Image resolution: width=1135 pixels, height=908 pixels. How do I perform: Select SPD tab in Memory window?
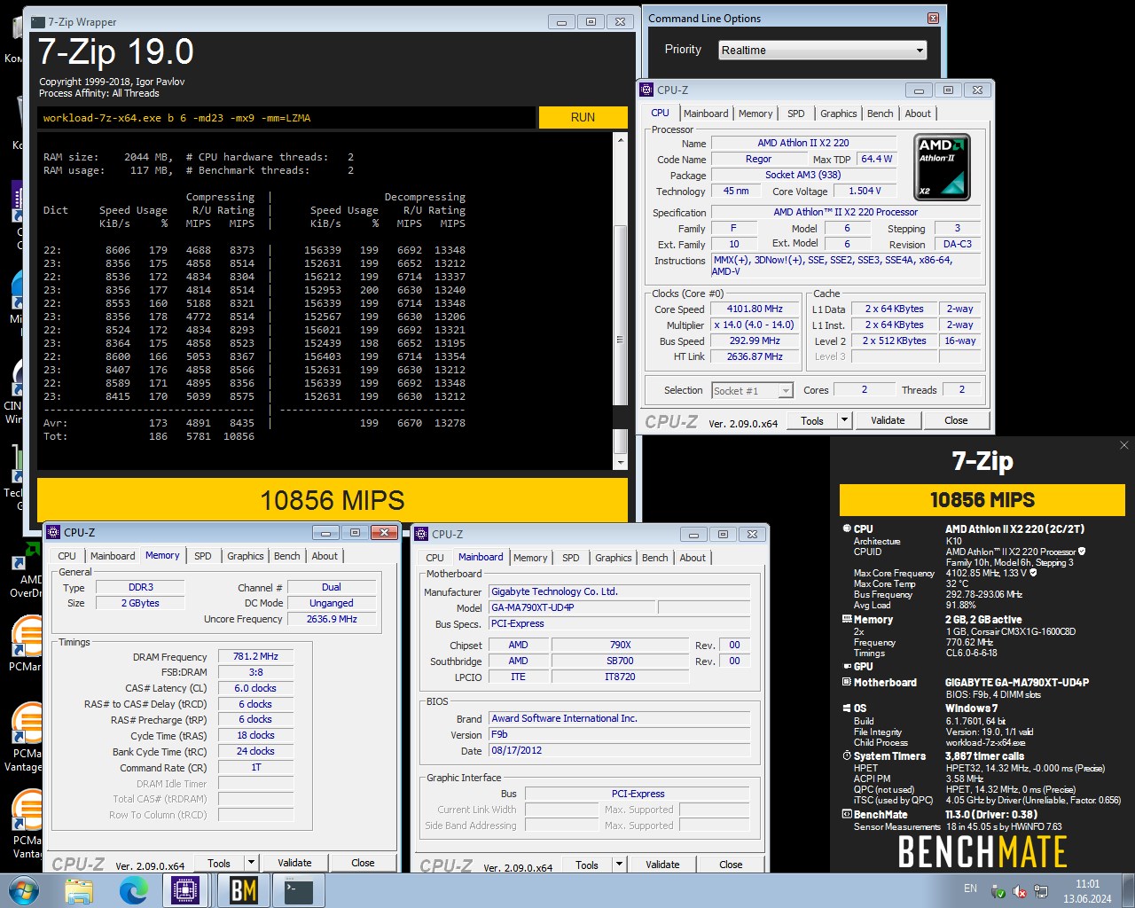coord(203,556)
